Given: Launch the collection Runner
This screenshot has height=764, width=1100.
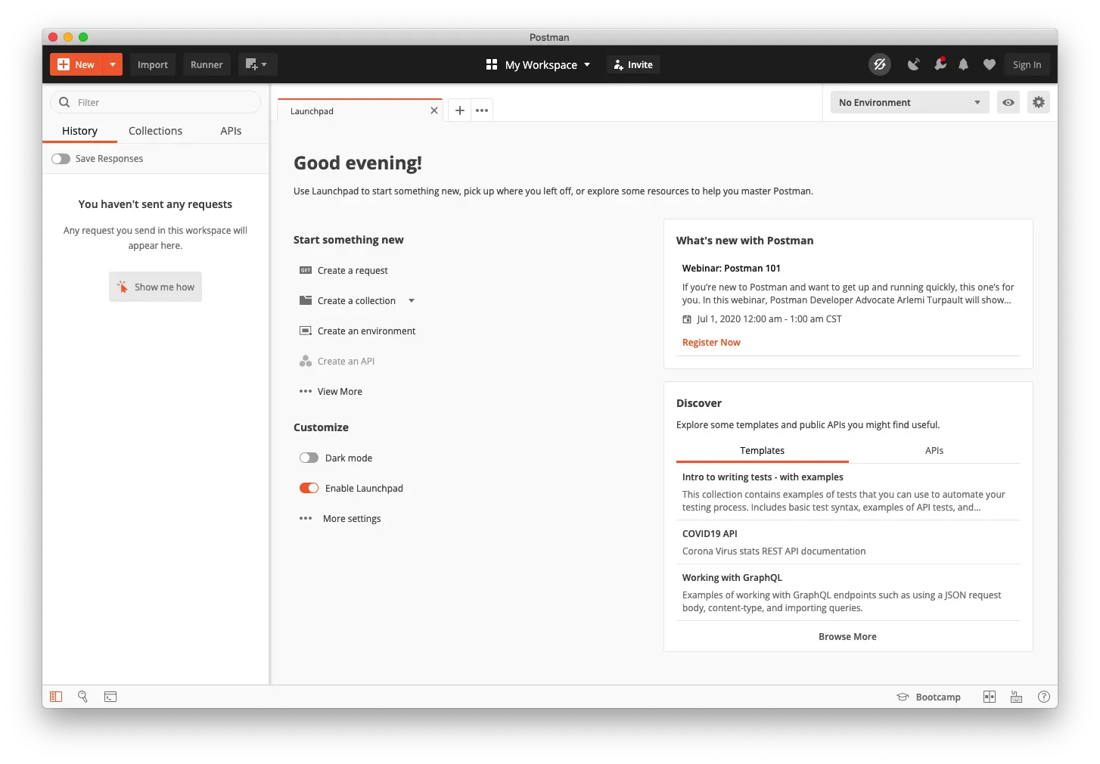Looking at the screenshot, I should pyautogui.click(x=207, y=64).
